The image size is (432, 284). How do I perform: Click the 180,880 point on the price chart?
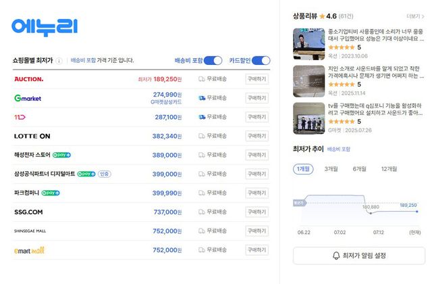(x=371, y=213)
